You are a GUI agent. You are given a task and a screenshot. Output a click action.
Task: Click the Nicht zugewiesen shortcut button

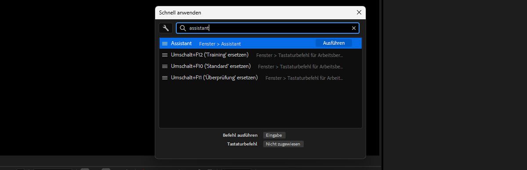click(283, 144)
